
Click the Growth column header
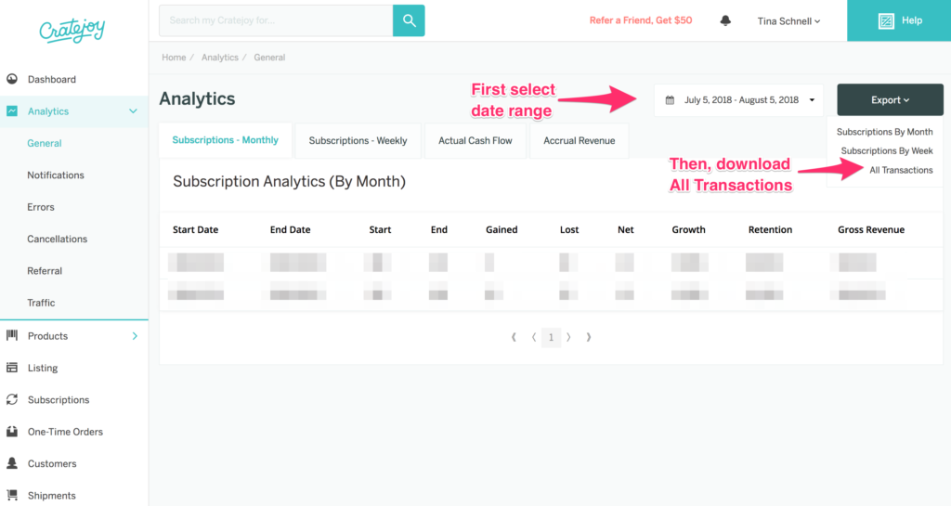pyautogui.click(x=688, y=229)
